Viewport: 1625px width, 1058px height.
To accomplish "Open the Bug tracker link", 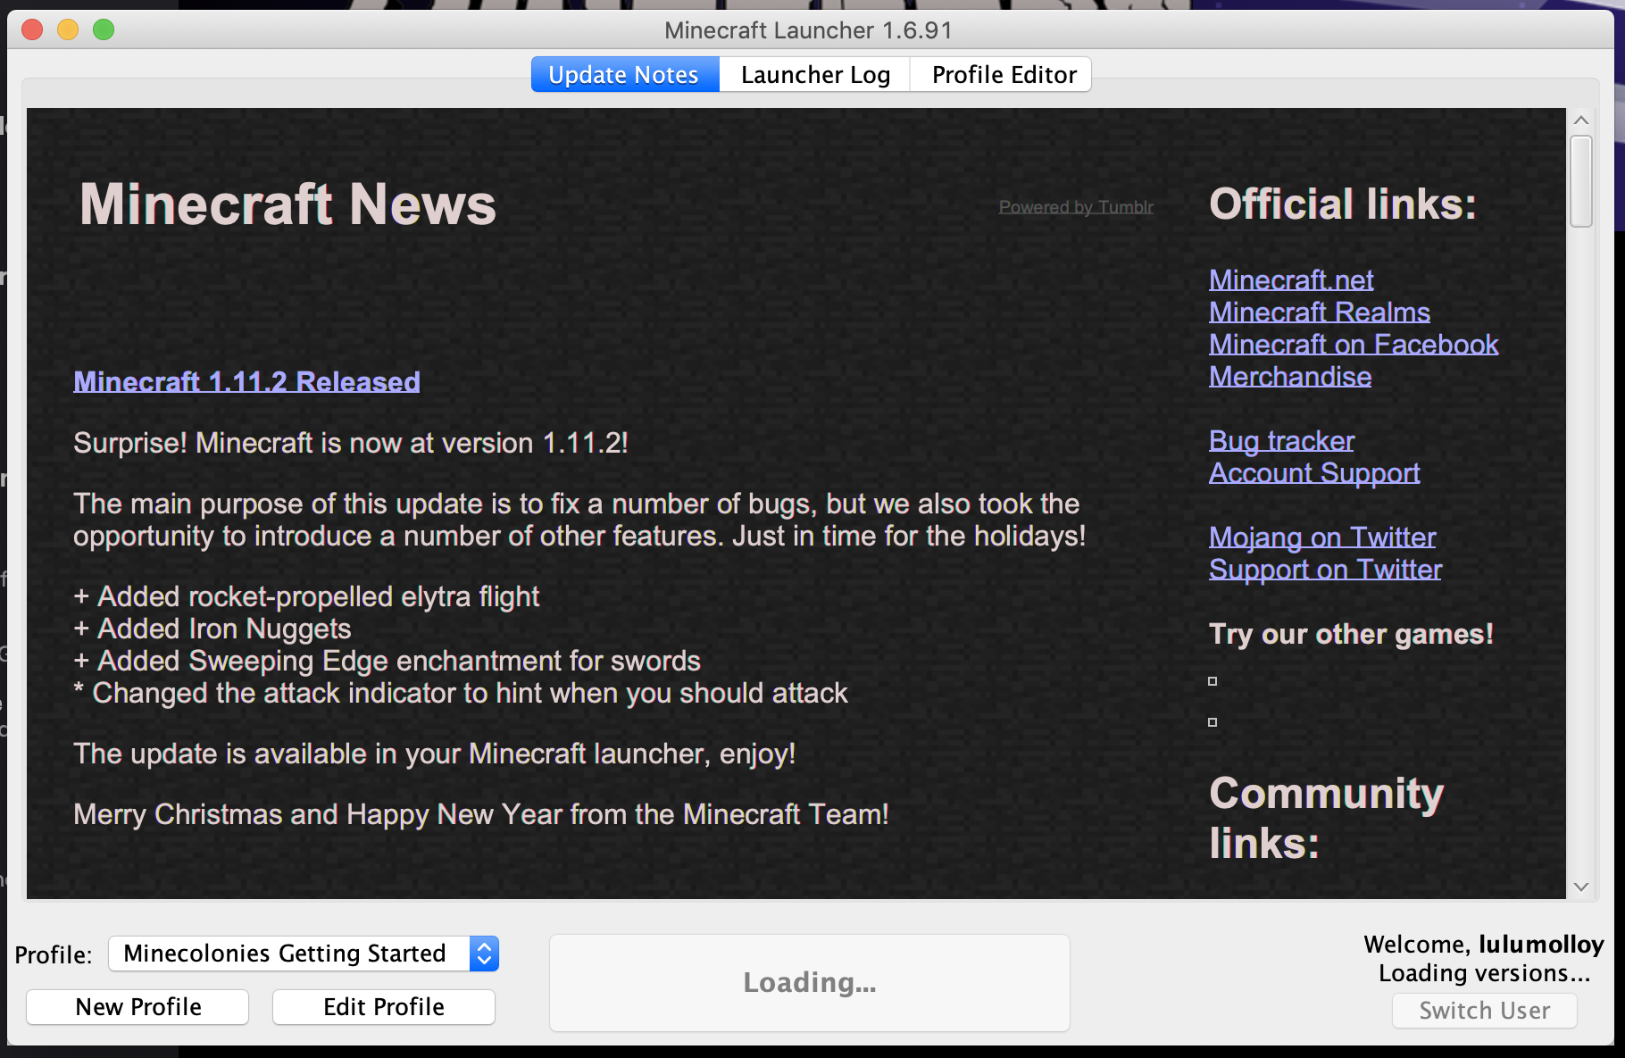I will 1281,441.
